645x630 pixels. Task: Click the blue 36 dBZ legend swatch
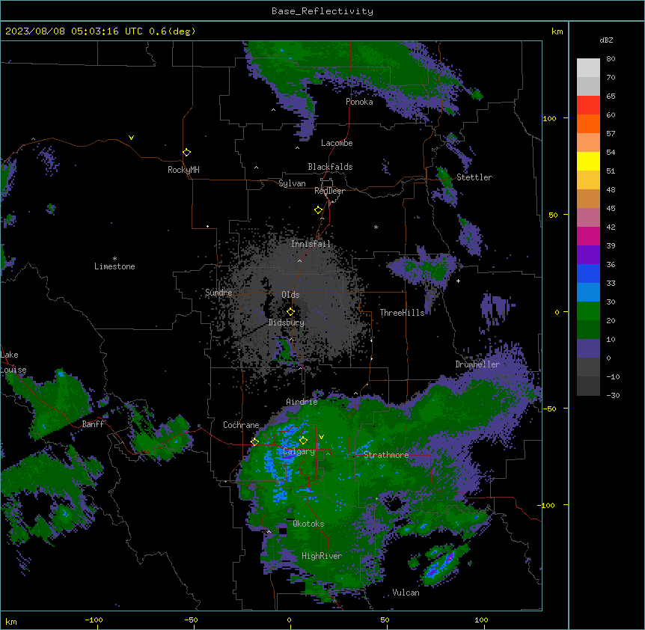point(588,273)
